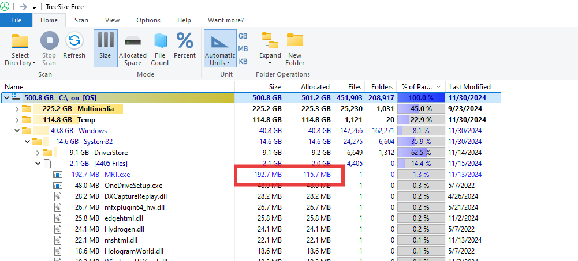Image resolution: width=578 pixels, height=261 pixels.
Task: Open the Options tab
Action: pyautogui.click(x=148, y=20)
